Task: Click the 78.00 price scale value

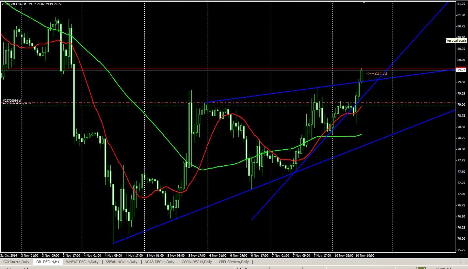Action: [x=461, y=149]
